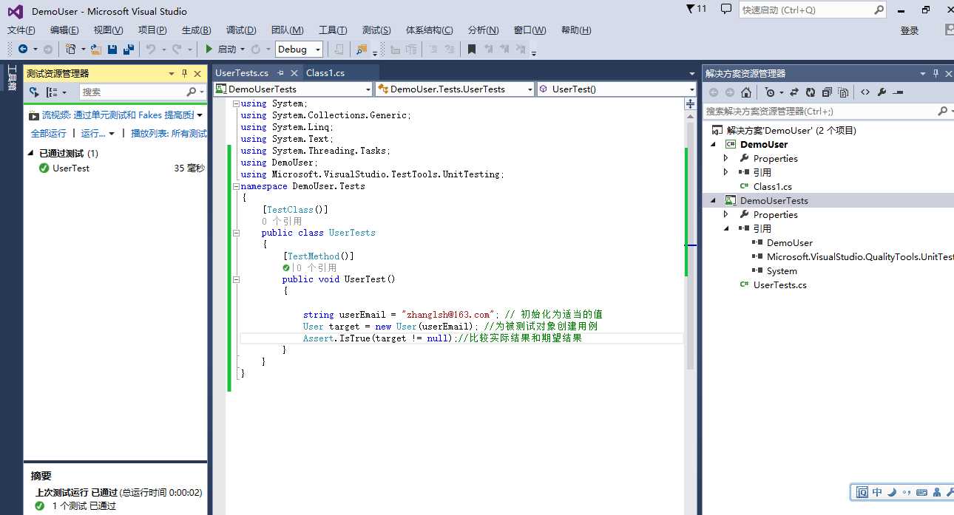This screenshot has width=954, height=515.
Task: Select Class1.cs in Solution Explorer tree
Action: coord(772,187)
